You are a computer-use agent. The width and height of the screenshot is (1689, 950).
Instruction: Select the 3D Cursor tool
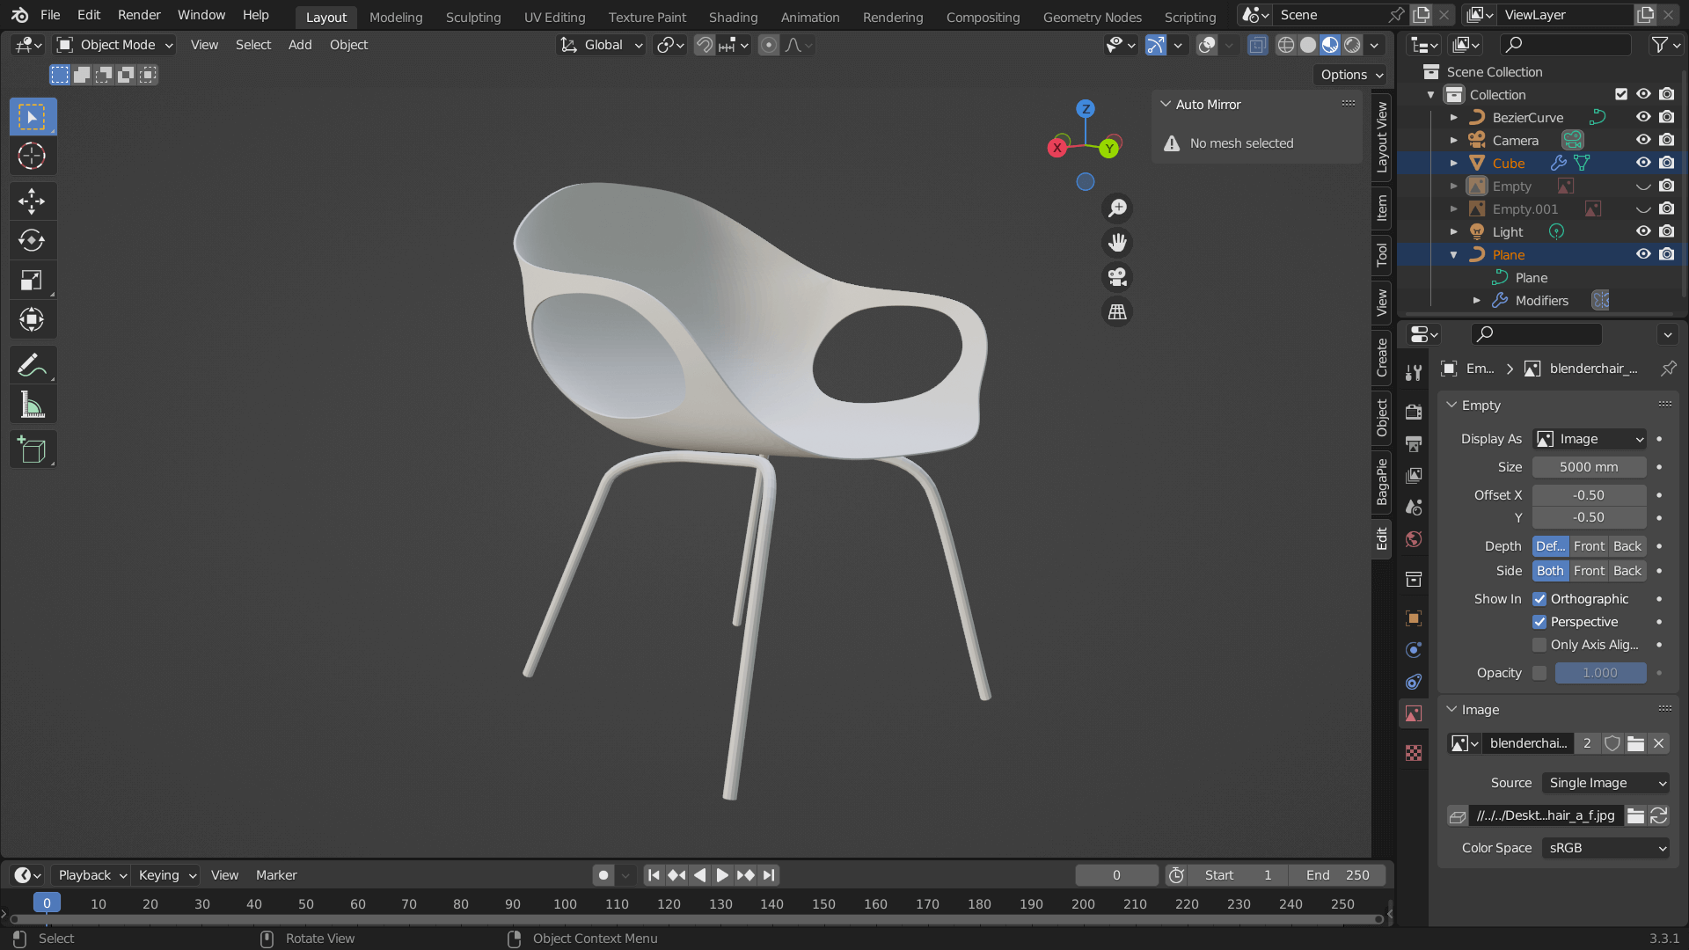click(32, 156)
